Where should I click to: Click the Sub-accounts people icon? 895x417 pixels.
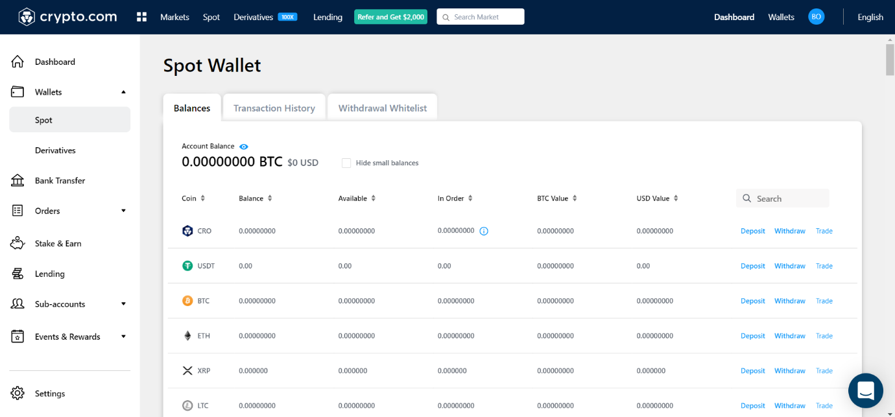point(18,304)
